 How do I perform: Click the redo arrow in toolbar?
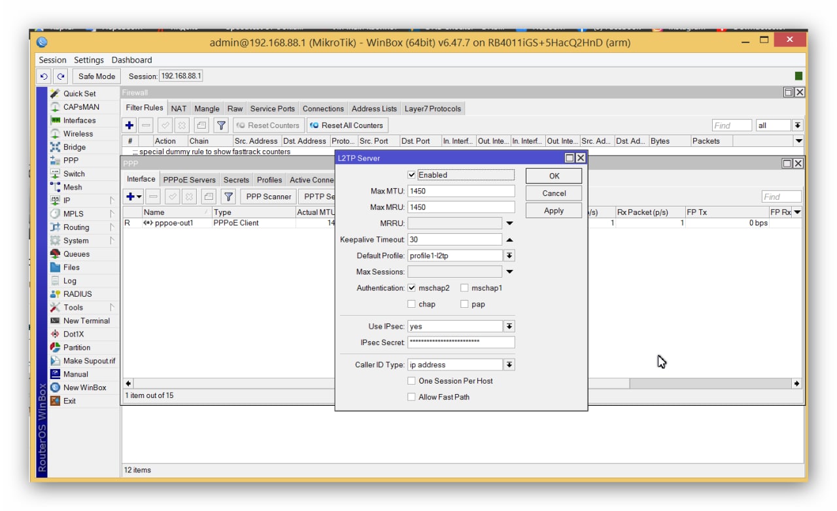point(60,76)
